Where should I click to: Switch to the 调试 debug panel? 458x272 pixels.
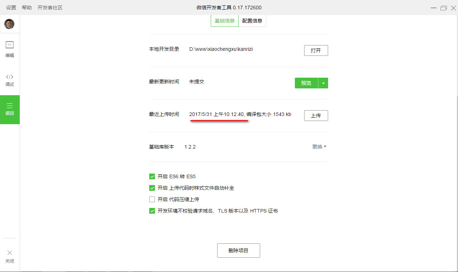[10, 80]
